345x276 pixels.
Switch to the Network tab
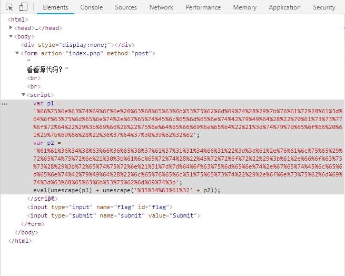point(161,7)
